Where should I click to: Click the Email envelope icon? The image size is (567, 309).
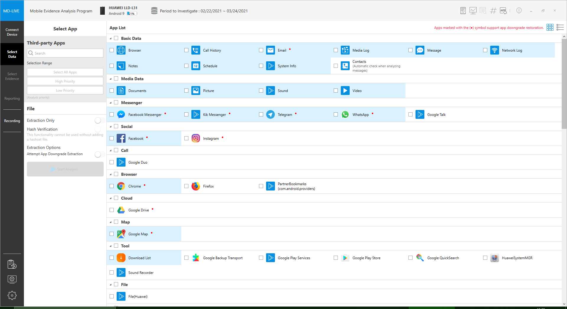pos(271,50)
